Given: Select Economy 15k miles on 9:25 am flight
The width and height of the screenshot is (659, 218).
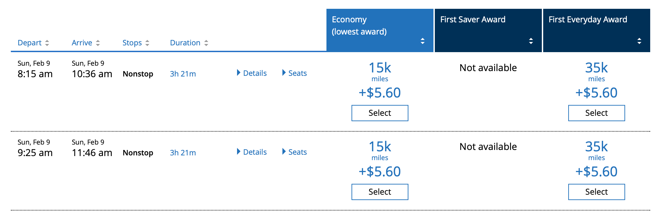Looking at the screenshot, I should tap(380, 192).
